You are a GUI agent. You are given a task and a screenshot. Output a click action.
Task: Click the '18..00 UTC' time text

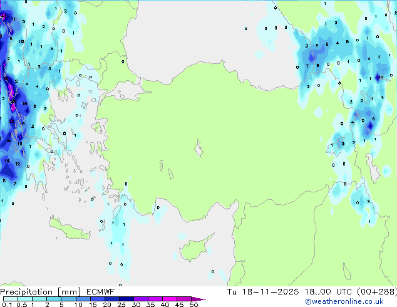pyautogui.click(x=328, y=292)
